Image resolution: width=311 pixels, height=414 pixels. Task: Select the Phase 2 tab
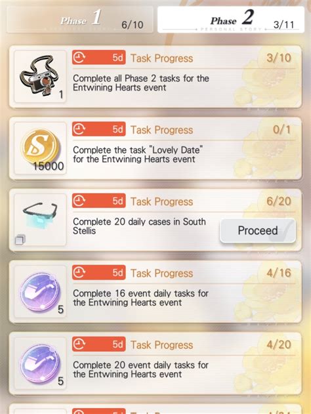pyautogui.click(x=231, y=20)
